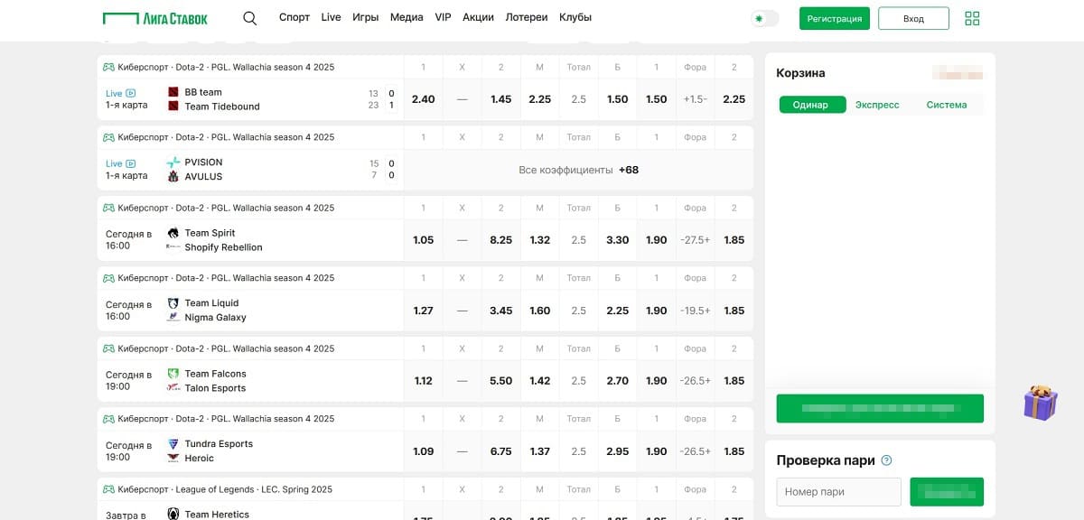Click Team Tidebound logo icon

(173, 107)
